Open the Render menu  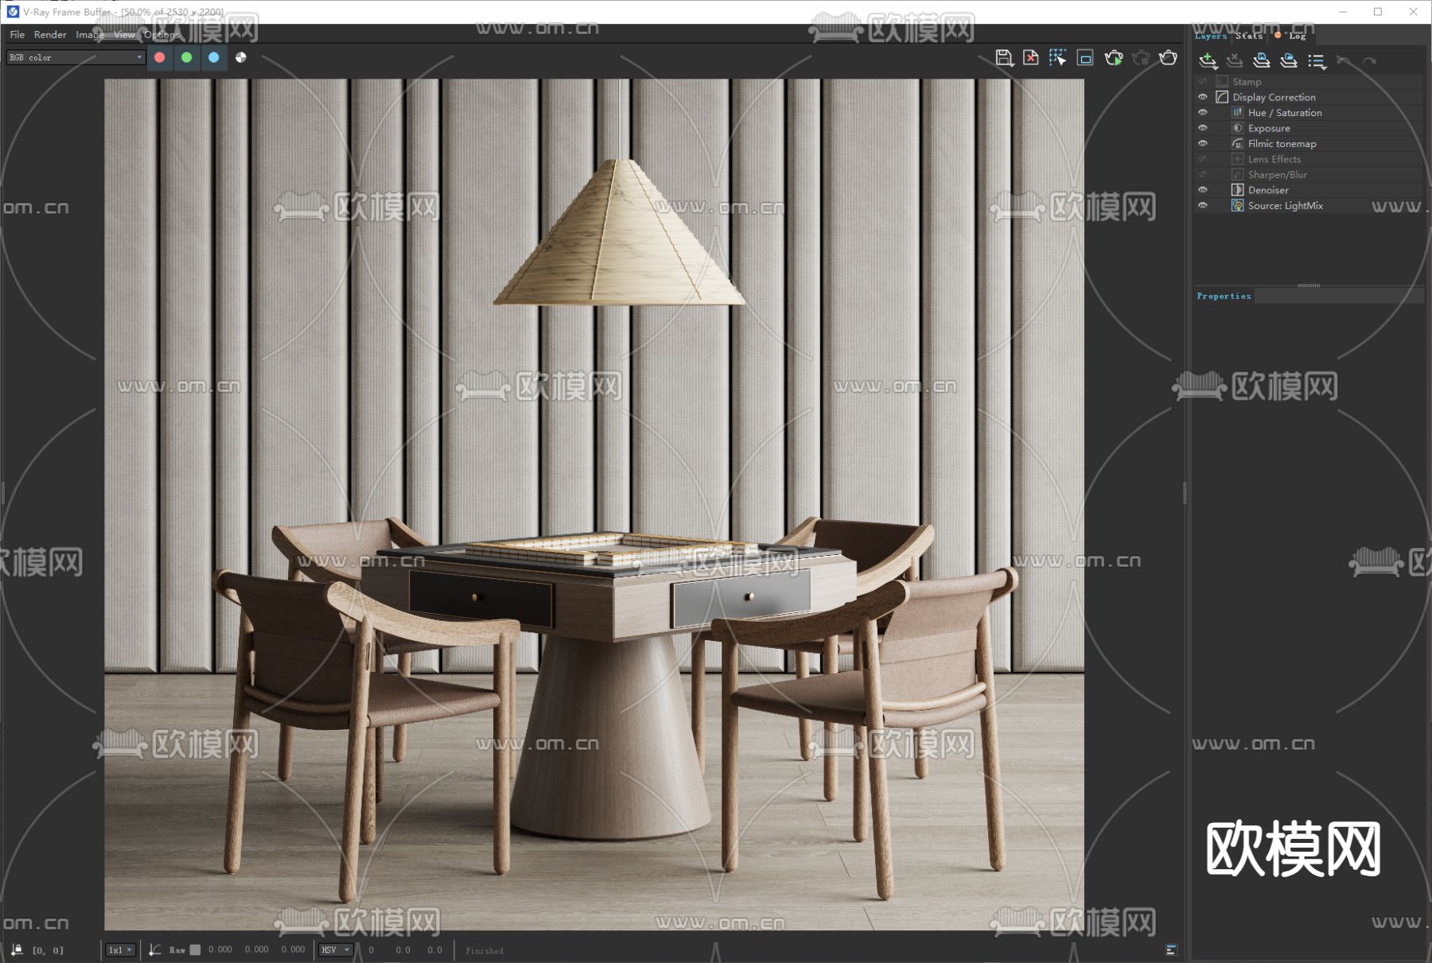(50, 34)
